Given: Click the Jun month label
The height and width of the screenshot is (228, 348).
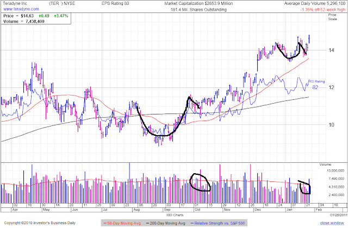Looking at the screenshot, I should (75, 210).
